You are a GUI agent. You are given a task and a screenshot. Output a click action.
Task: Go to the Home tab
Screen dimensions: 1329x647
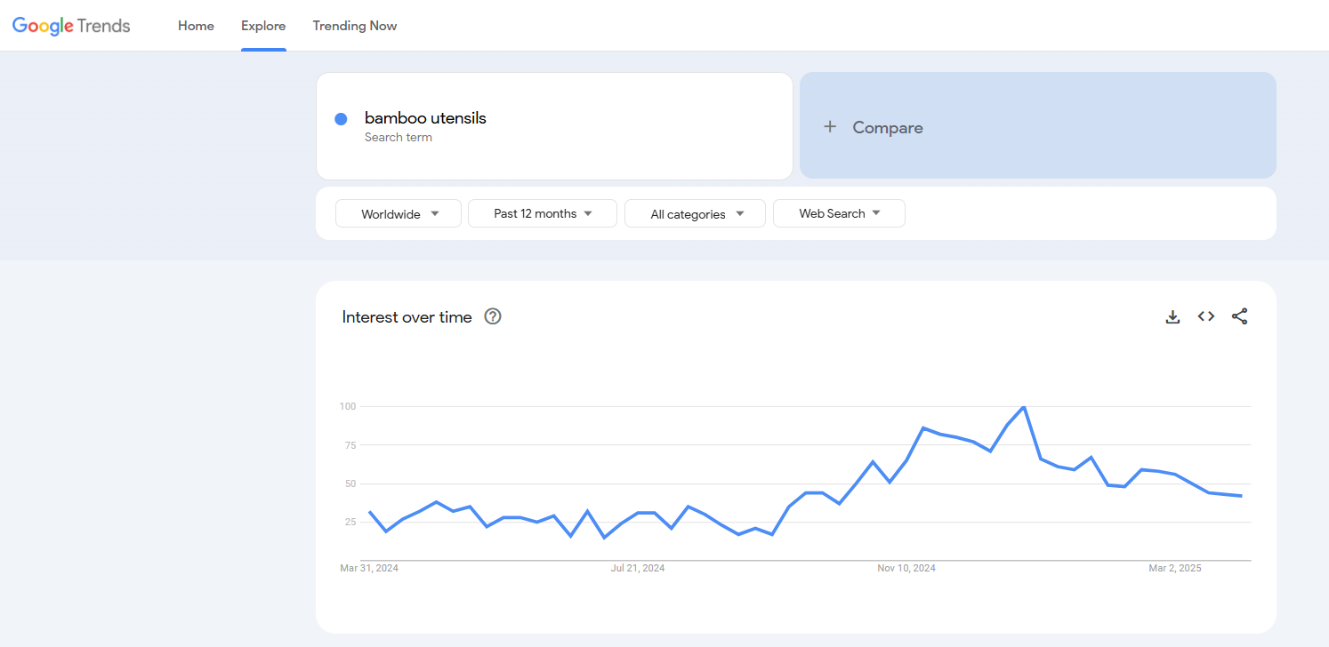click(x=196, y=26)
